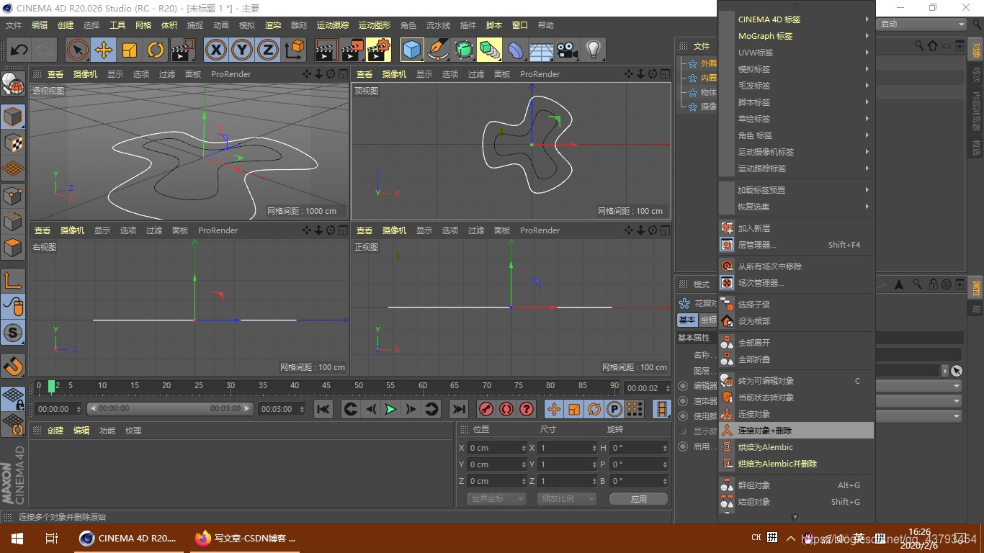Choose 转为可编辑对象 from context menu

click(x=796, y=381)
